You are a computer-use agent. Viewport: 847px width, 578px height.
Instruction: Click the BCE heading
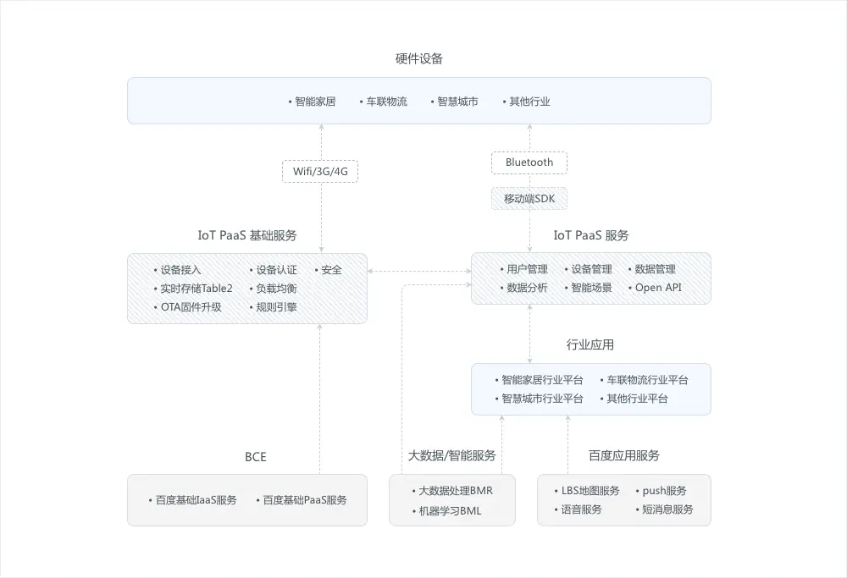pos(256,457)
